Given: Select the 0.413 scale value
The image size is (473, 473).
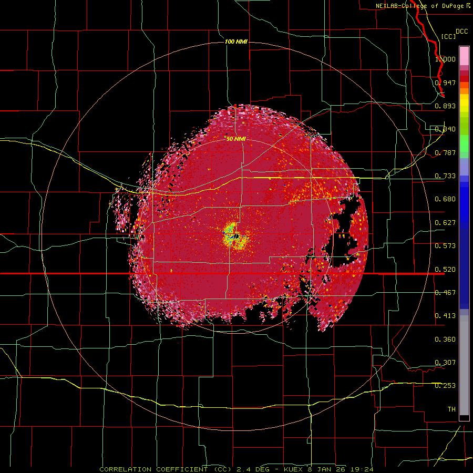Looking at the screenshot, I should pyautogui.click(x=445, y=316).
